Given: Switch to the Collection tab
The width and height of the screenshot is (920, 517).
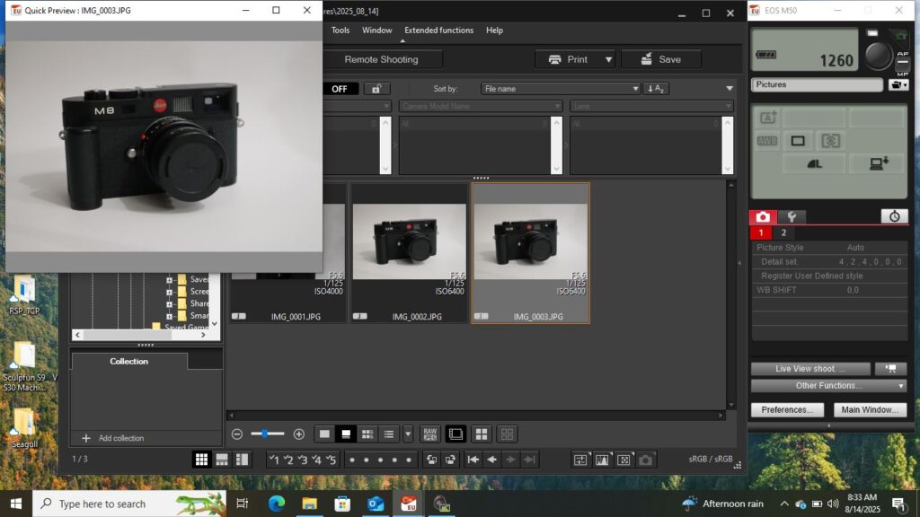Looking at the screenshot, I should tap(129, 362).
